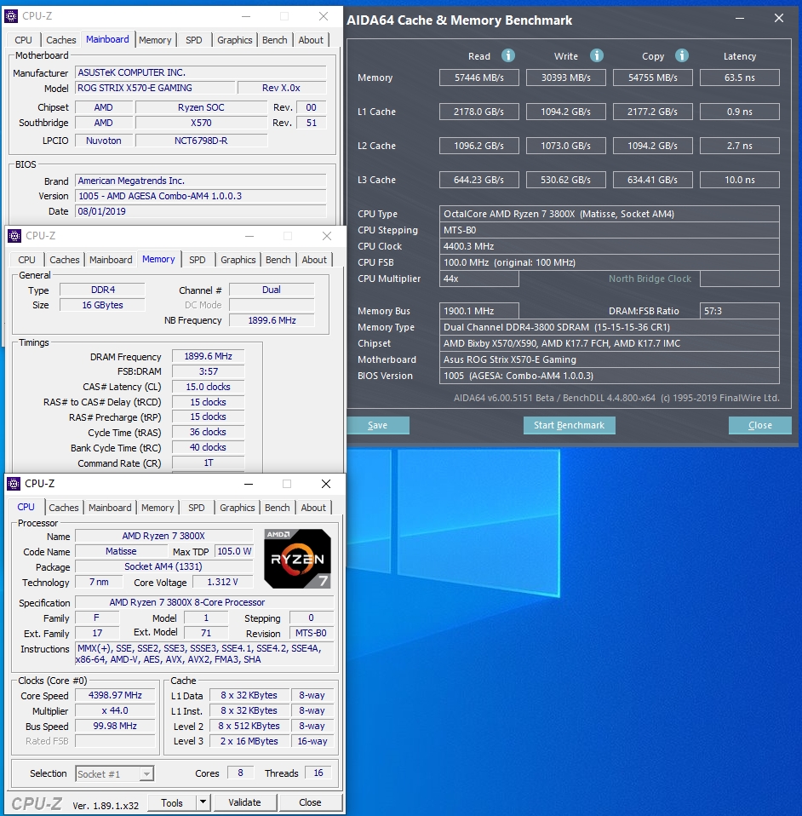The width and height of the screenshot is (802, 816).
Task: Switch to CPU tab in the Memory window
Action: click(x=27, y=260)
